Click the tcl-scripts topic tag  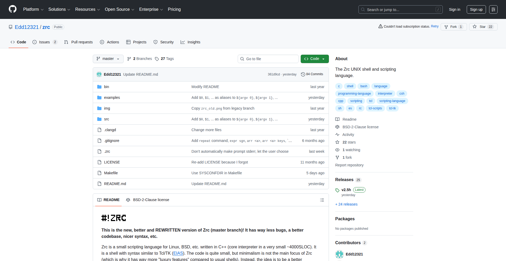pos(375,108)
